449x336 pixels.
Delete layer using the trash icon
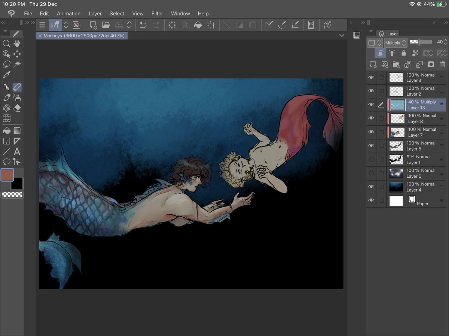pyautogui.click(x=443, y=65)
